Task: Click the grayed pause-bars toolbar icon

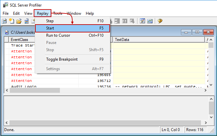Action: point(125,21)
